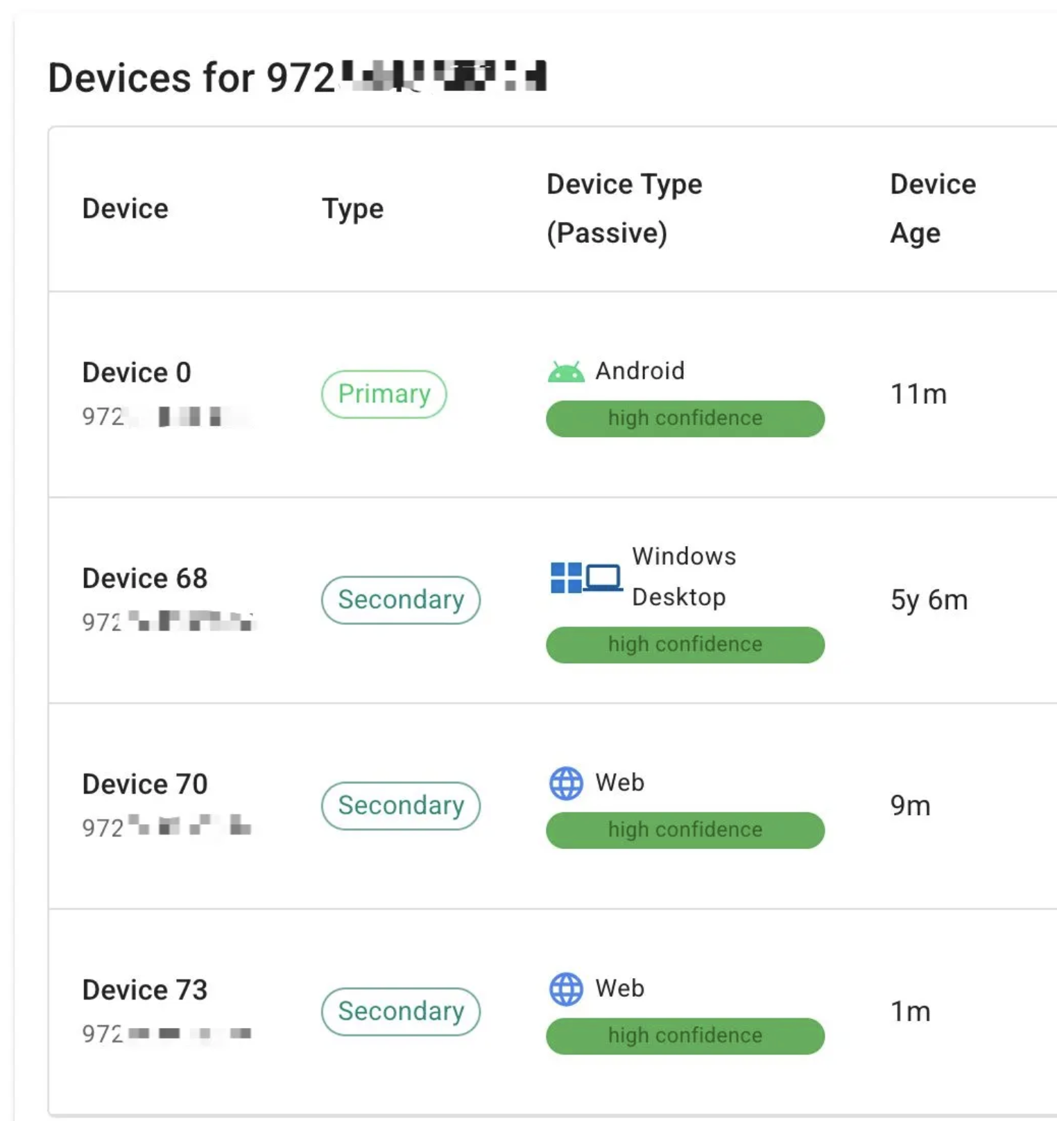Open the Device 73 entry
The image size is (1057, 1121).
[144, 990]
